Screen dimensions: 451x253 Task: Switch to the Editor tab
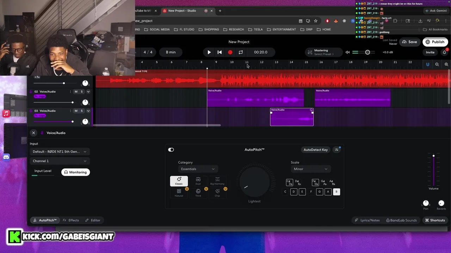coord(93,220)
